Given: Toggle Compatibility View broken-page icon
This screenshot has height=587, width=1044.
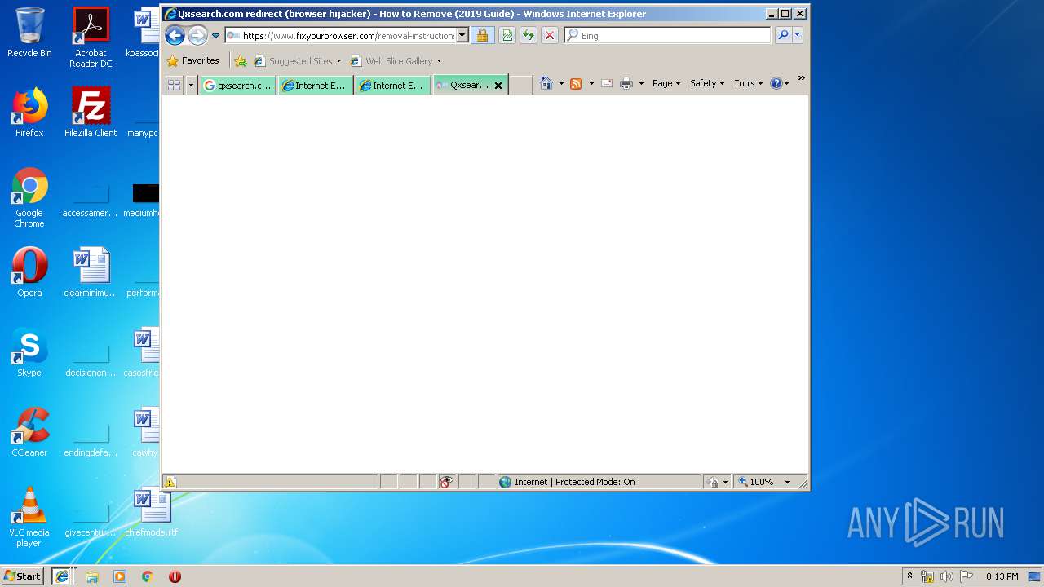Looking at the screenshot, I should pos(507,36).
